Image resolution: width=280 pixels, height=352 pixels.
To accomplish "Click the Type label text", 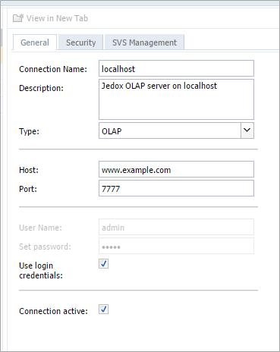I will click(29, 131).
